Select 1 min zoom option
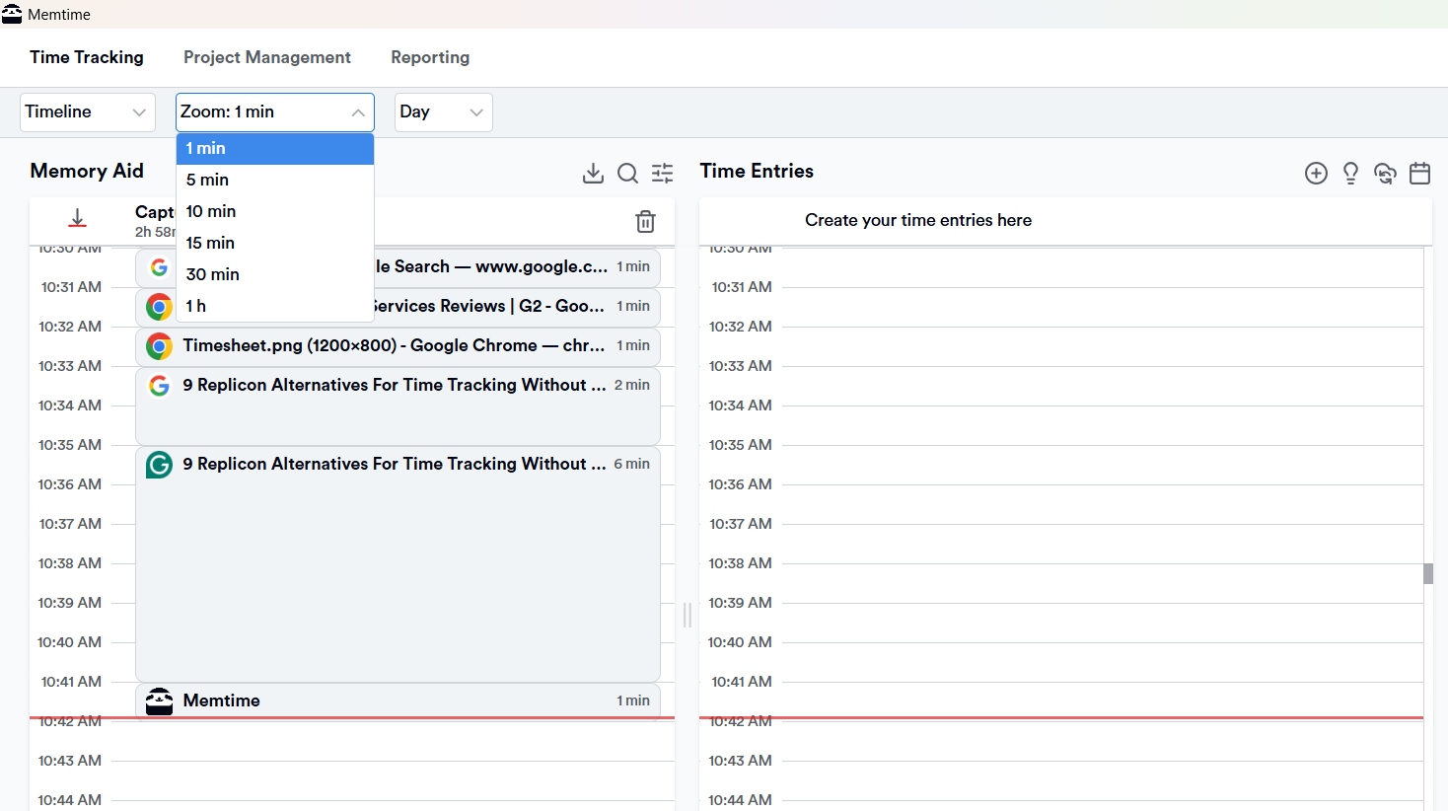1448x811 pixels. coord(275,148)
